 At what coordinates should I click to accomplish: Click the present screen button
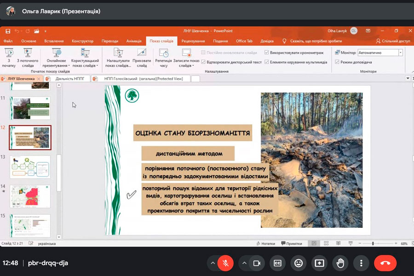point(319,263)
